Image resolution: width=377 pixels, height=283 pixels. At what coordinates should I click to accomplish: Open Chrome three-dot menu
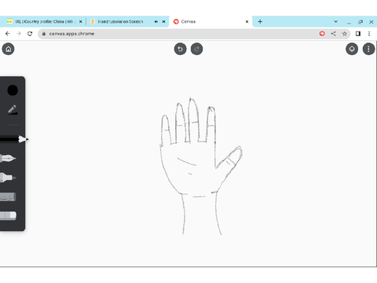click(x=369, y=34)
